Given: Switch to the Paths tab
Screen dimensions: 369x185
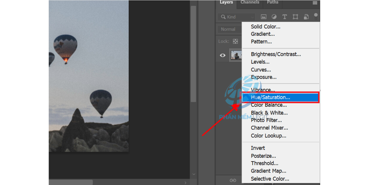Looking at the screenshot, I should 273,3.
